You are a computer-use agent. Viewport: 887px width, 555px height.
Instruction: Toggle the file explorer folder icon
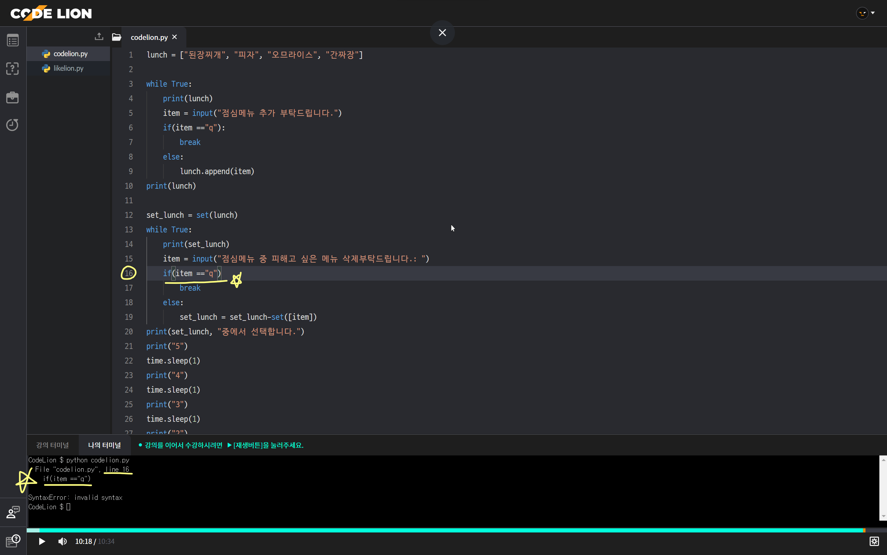[116, 37]
